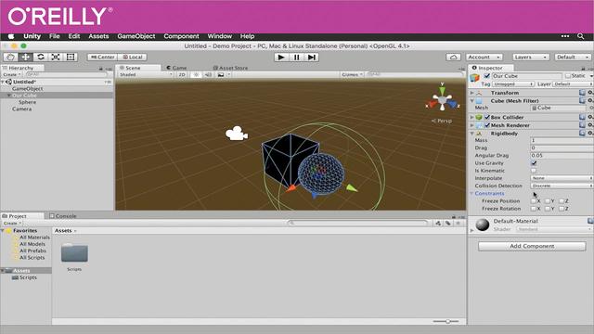This screenshot has width=594, height=334.
Task: Click the Step forward button
Action: (x=312, y=58)
